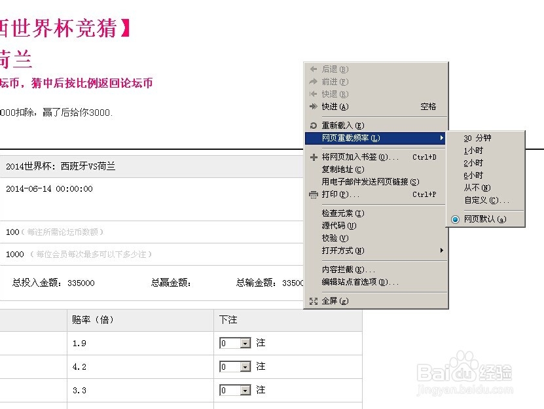Image resolution: width=544 pixels, height=409 pixels.
Task: Click the 重新载入 reload icon
Action: pos(312,124)
